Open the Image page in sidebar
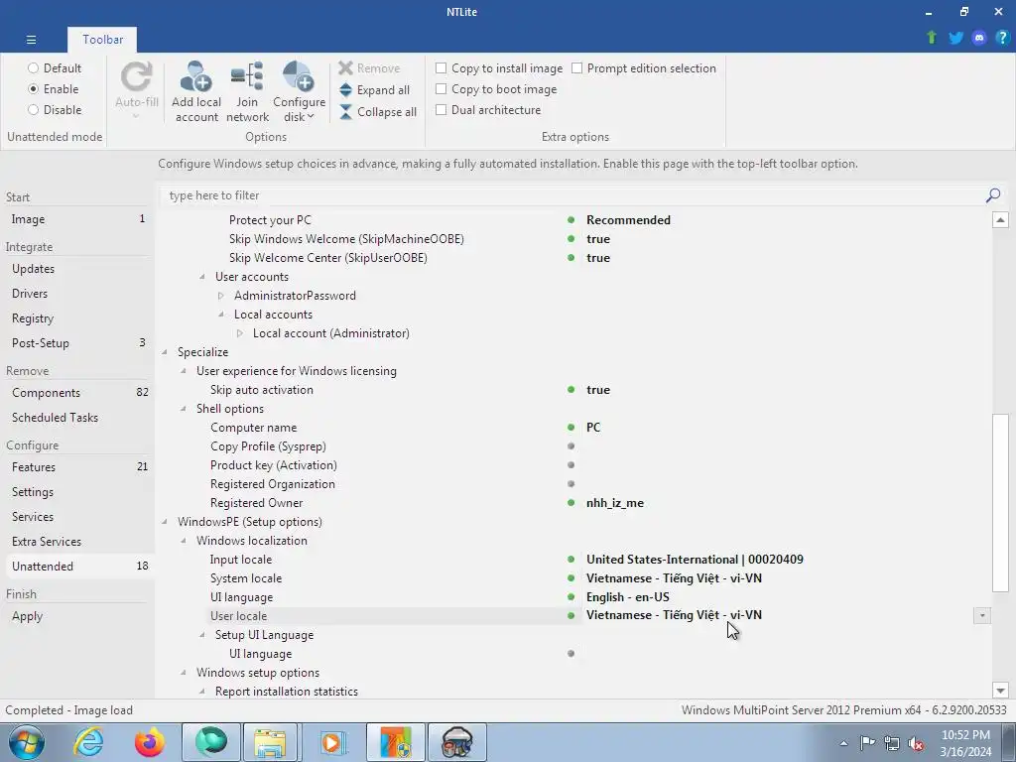 coord(77,219)
